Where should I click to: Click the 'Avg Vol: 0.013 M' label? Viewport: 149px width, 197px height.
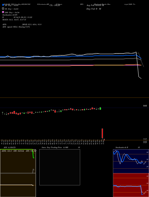pos(95,5)
